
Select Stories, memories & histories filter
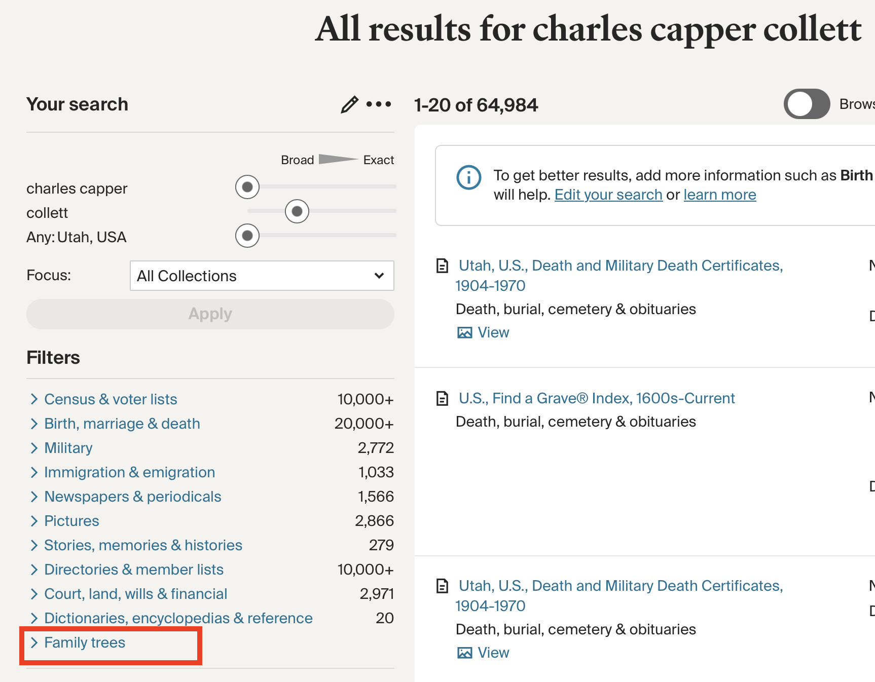[x=143, y=545]
